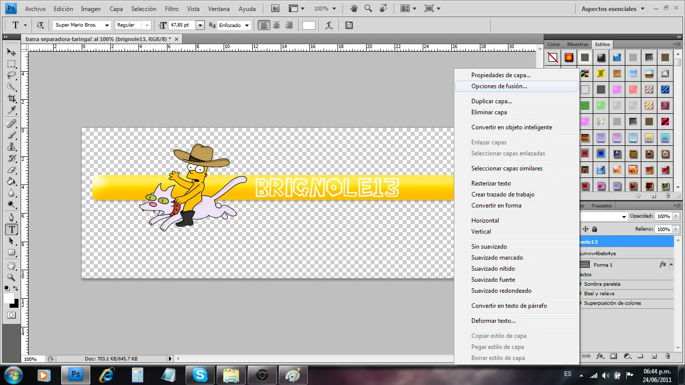Select the Spot Healing Brush tool
This screenshot has height=385, width=685.
11,123
